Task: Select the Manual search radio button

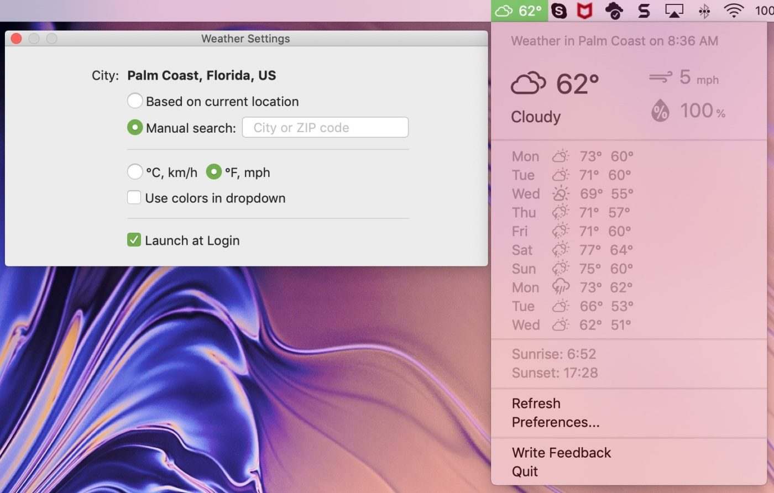Action: pyautogui.click(x=135, y=128)
